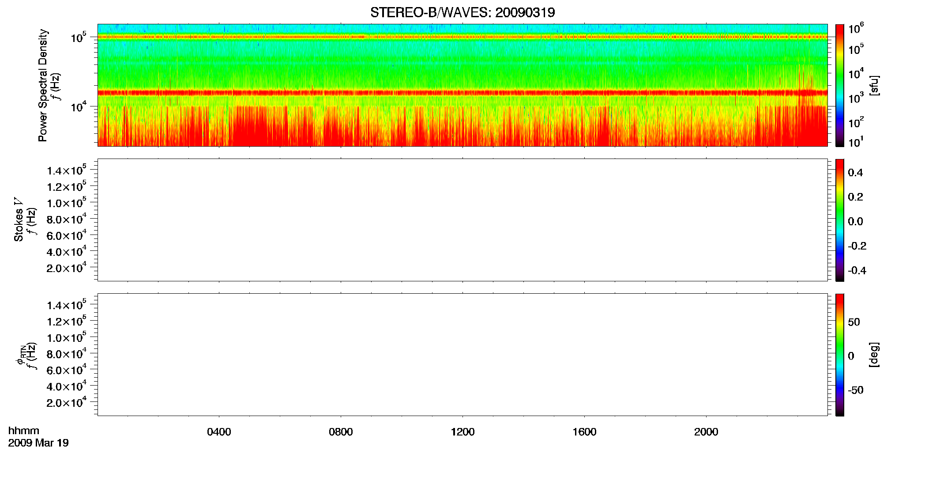
Task: Click the Stokes V axis label
Action: [x=19, y=220]
